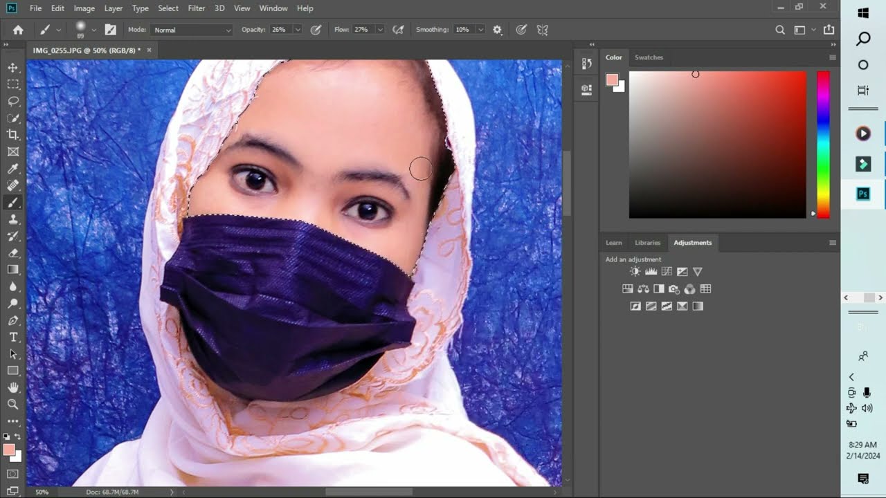Open the Layer menu
This screenshot has height=498, width=886.
coord(114,8)
